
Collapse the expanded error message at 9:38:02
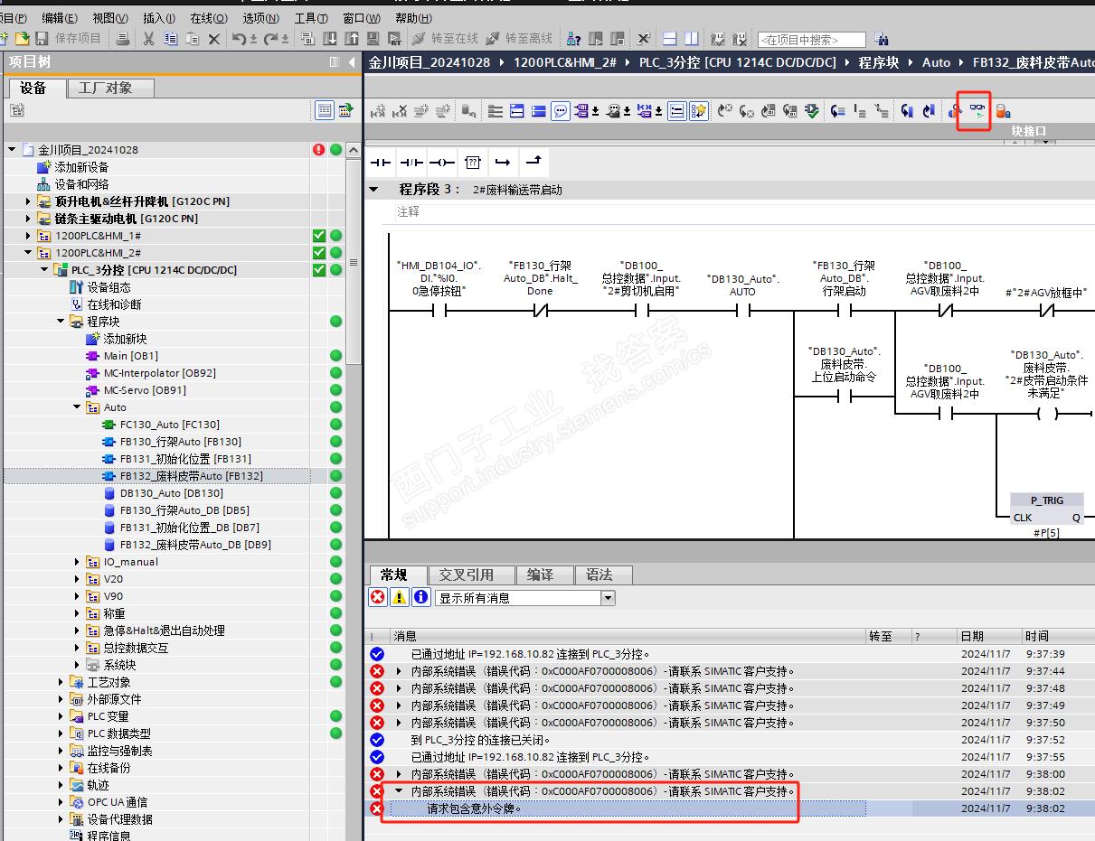[x=399, y=791]
